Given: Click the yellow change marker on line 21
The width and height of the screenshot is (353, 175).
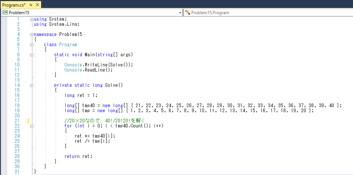Looking at the screenshot, I should coord(28,121).
